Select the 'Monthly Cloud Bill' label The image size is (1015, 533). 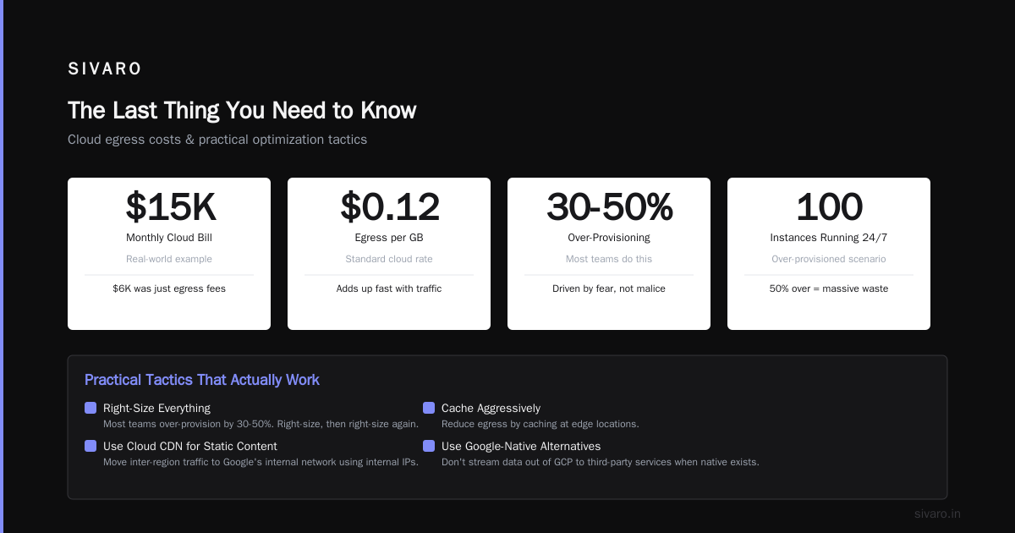[169, 238]
